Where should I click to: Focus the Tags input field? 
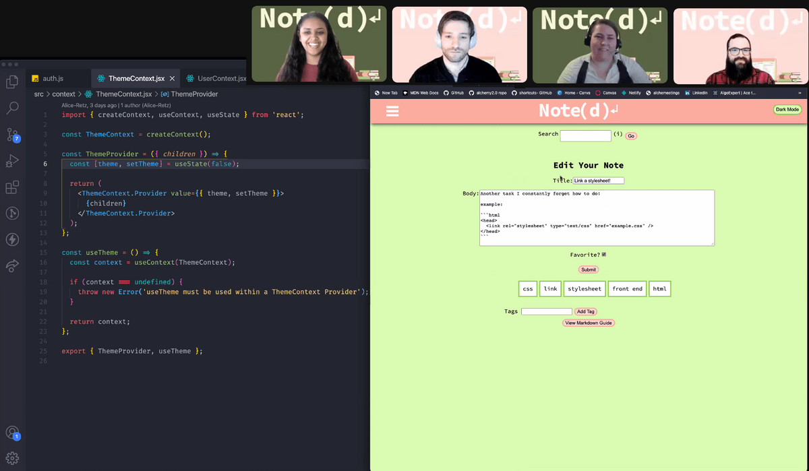coord(547,311)
